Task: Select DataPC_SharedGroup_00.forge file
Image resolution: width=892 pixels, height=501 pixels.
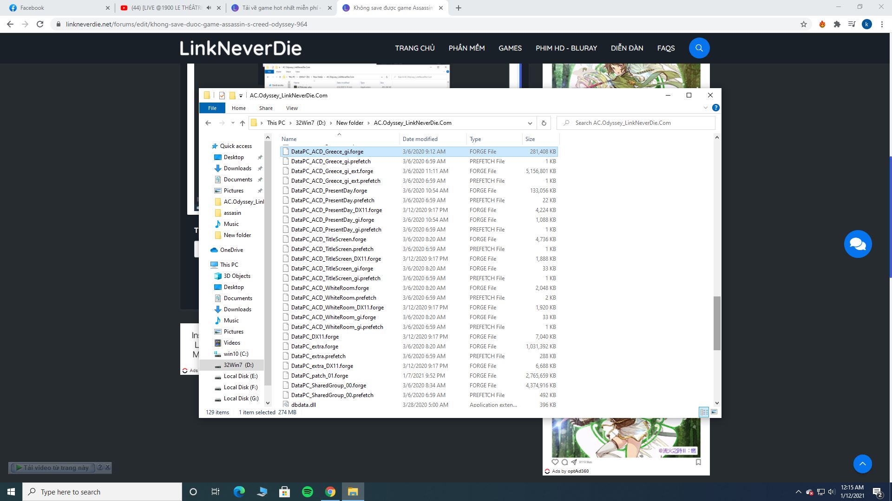Action: coord(329,385)
